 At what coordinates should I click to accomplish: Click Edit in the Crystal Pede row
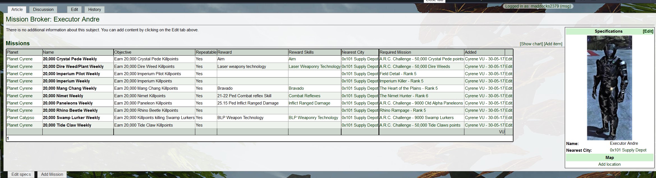[509, 59]
